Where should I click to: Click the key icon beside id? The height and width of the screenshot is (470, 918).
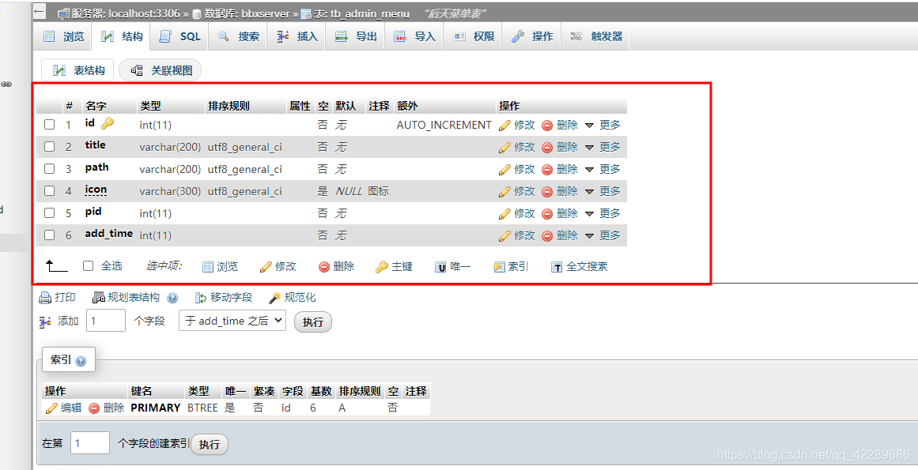tap(107, 123)
